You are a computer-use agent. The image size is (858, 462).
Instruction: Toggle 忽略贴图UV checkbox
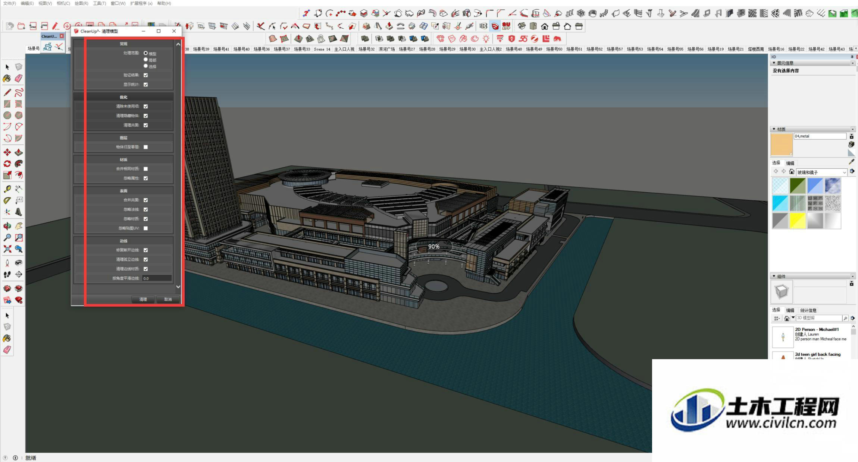tap(145, 228)
